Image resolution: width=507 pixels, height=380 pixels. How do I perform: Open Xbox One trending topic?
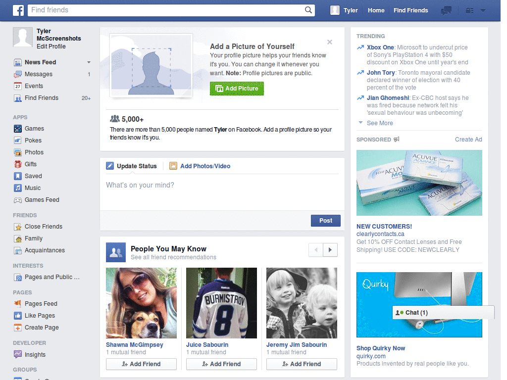pyautogui.click(x=380, y=47)
